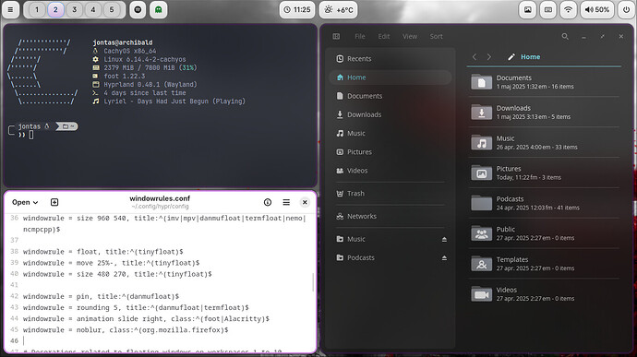Open the 11:25 clock widget

click(297, 10)
